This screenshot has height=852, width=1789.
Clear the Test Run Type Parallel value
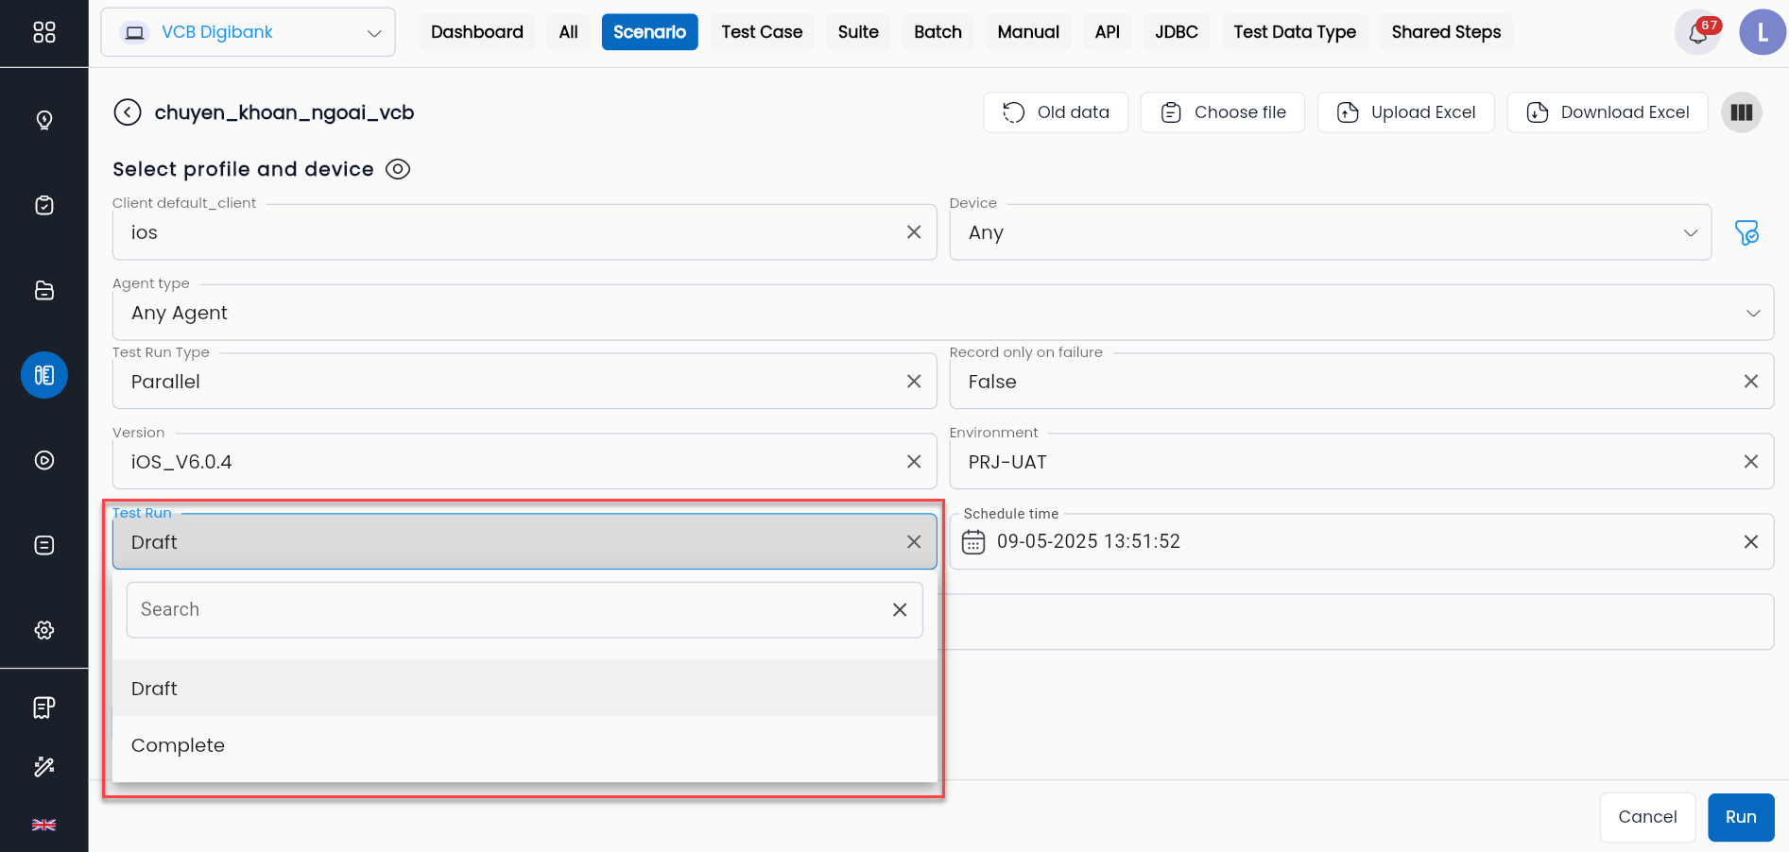pos(914,382)
